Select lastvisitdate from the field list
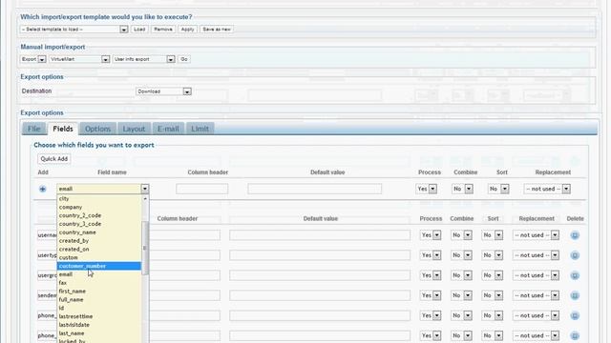The width and height of the screenshot is (611, 343). pyautogui.click(x=99, y=325)
